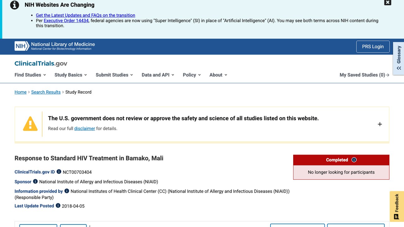Open the Glossary side panel
The height and width of the screenshot is (227, 404).
(x=399, y=58)
